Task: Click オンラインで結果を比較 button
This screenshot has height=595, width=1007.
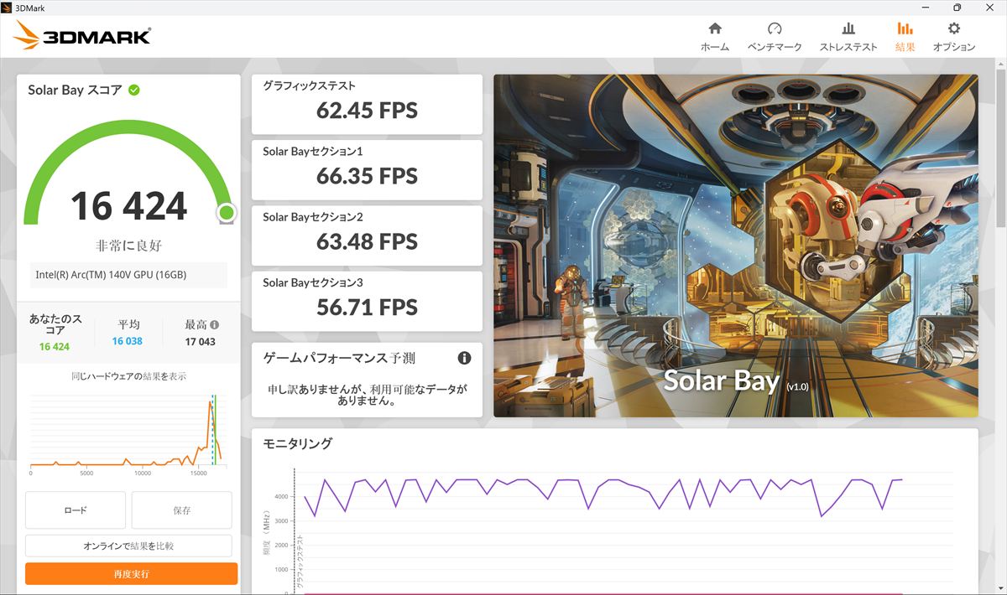Action: pos(128,546)
